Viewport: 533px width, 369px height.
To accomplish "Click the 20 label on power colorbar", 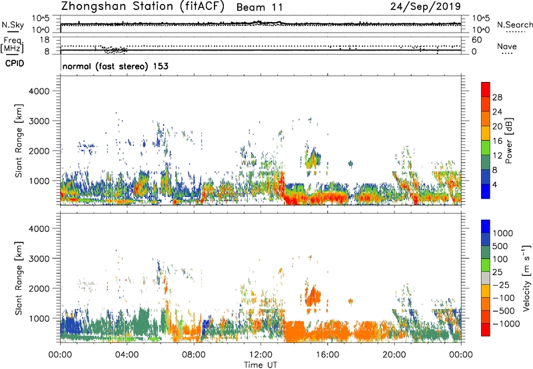I will pyautogui.click(x=497, y=127).
